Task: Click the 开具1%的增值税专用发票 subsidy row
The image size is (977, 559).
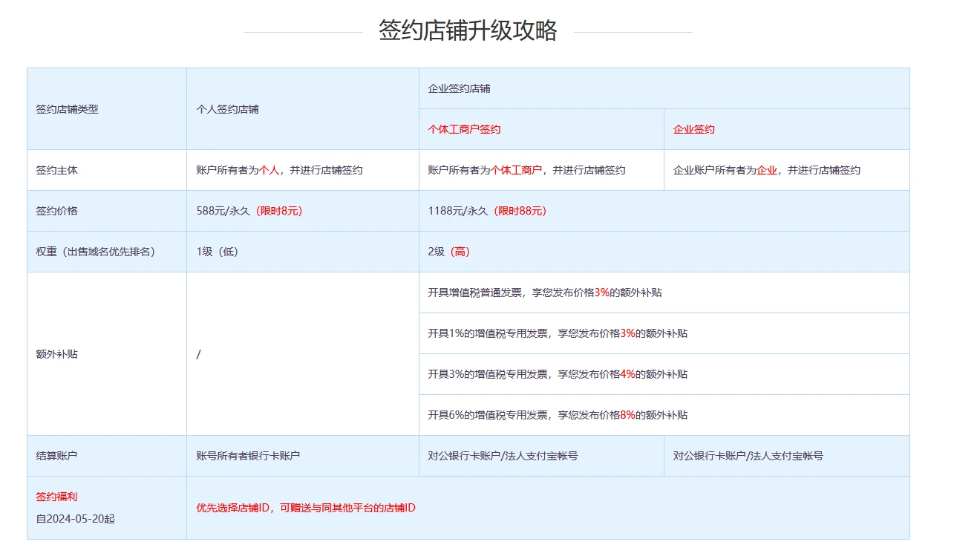Action: tap(557, 333)
